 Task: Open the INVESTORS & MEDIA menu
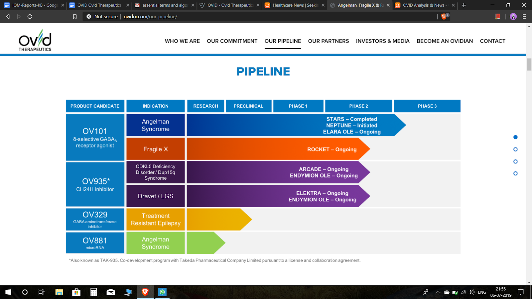click(x=383, y=41)
